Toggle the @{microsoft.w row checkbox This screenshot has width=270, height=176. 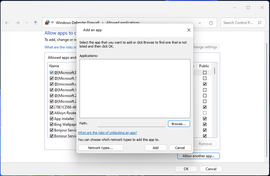click(x=51, y=84)
